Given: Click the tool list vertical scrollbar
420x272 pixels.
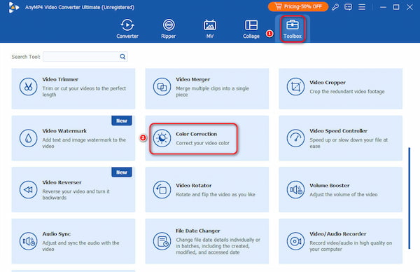Looking at the screenshot, I should 409,198.
